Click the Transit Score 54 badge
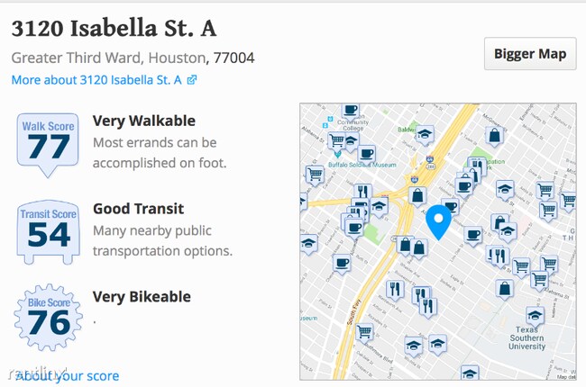The width and height of the screenshot is (586, 387). click(49, 229)
